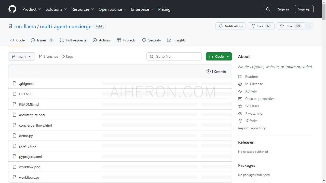Open the Actions tab
Image resolution: width=326 pixels, height=183 pixels.
(x=102, y=40)
